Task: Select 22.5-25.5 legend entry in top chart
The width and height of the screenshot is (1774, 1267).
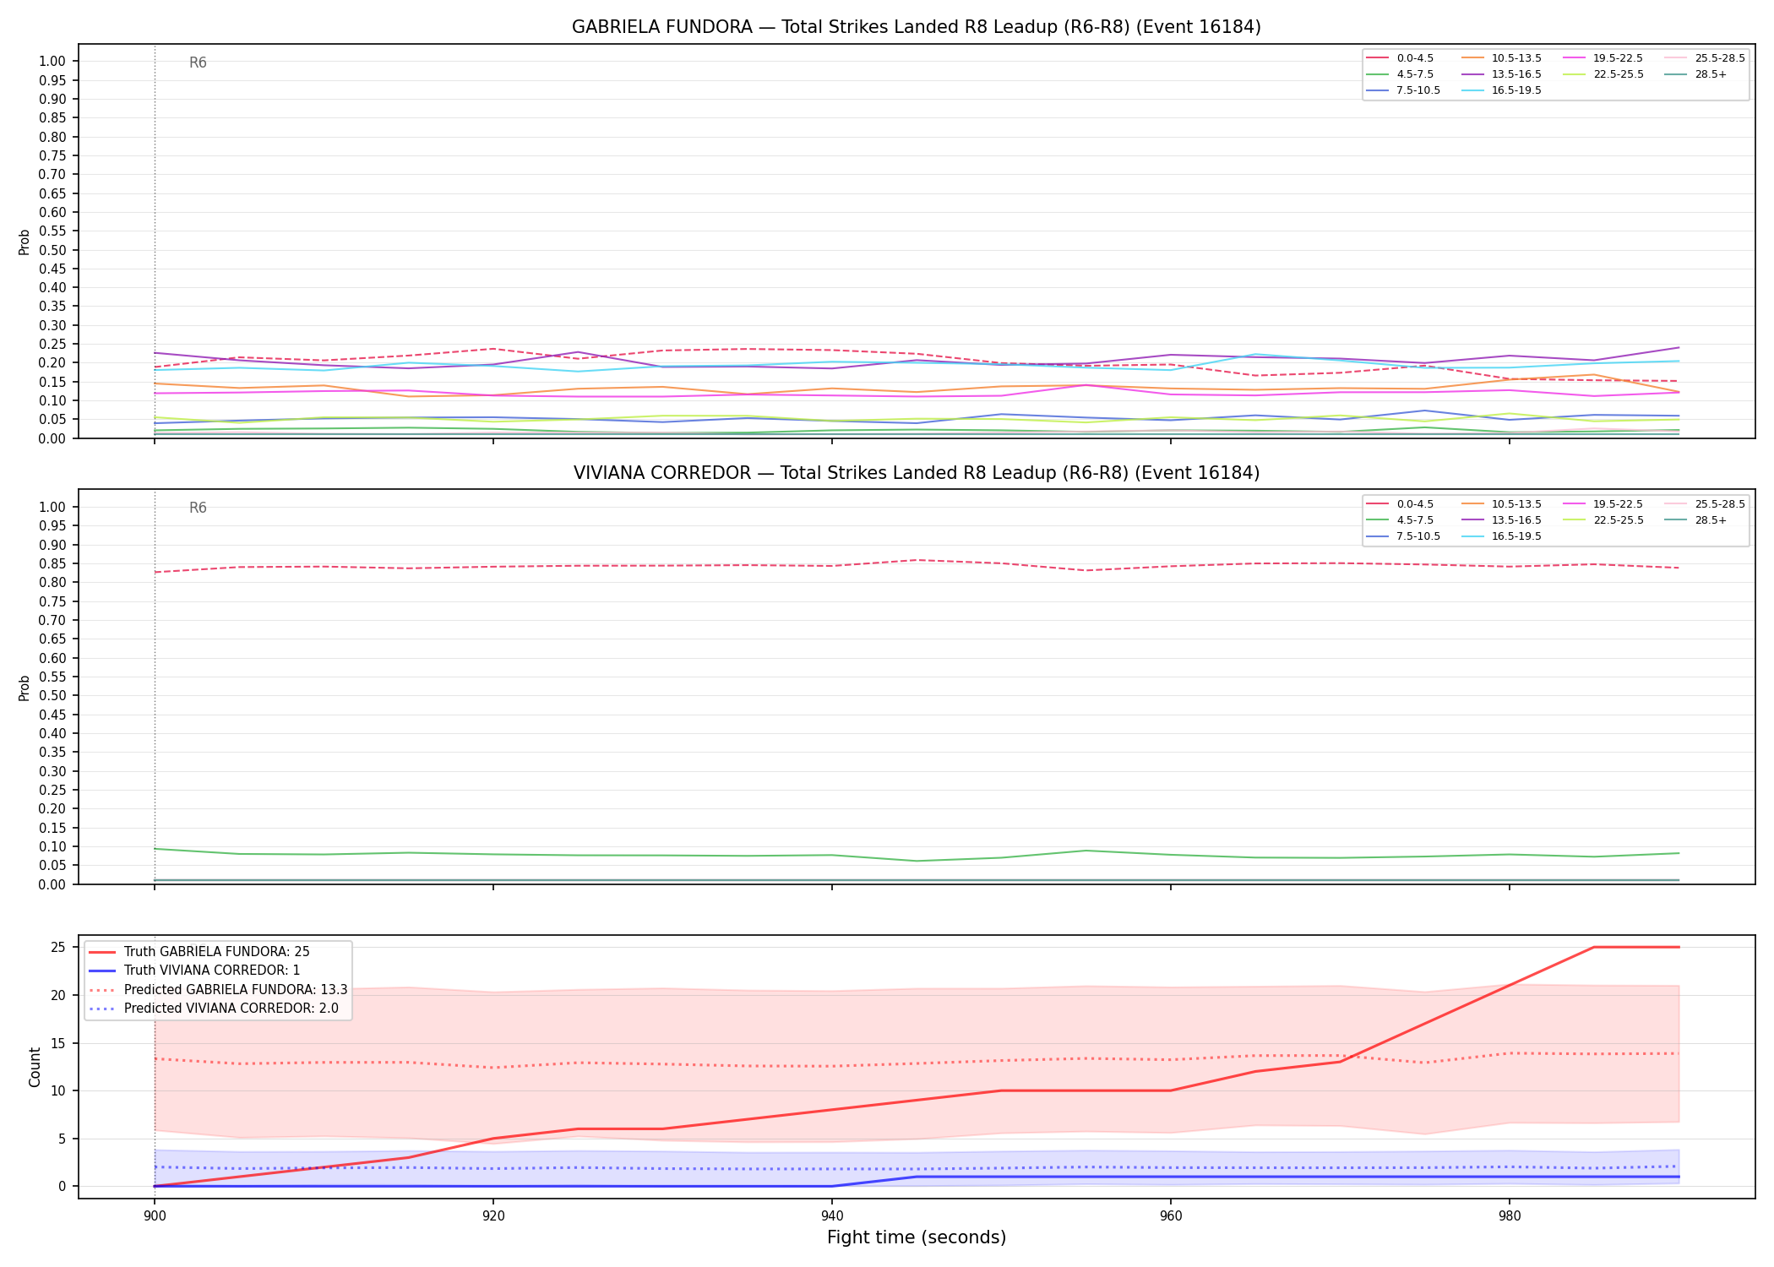Action: click(1603, 74)
